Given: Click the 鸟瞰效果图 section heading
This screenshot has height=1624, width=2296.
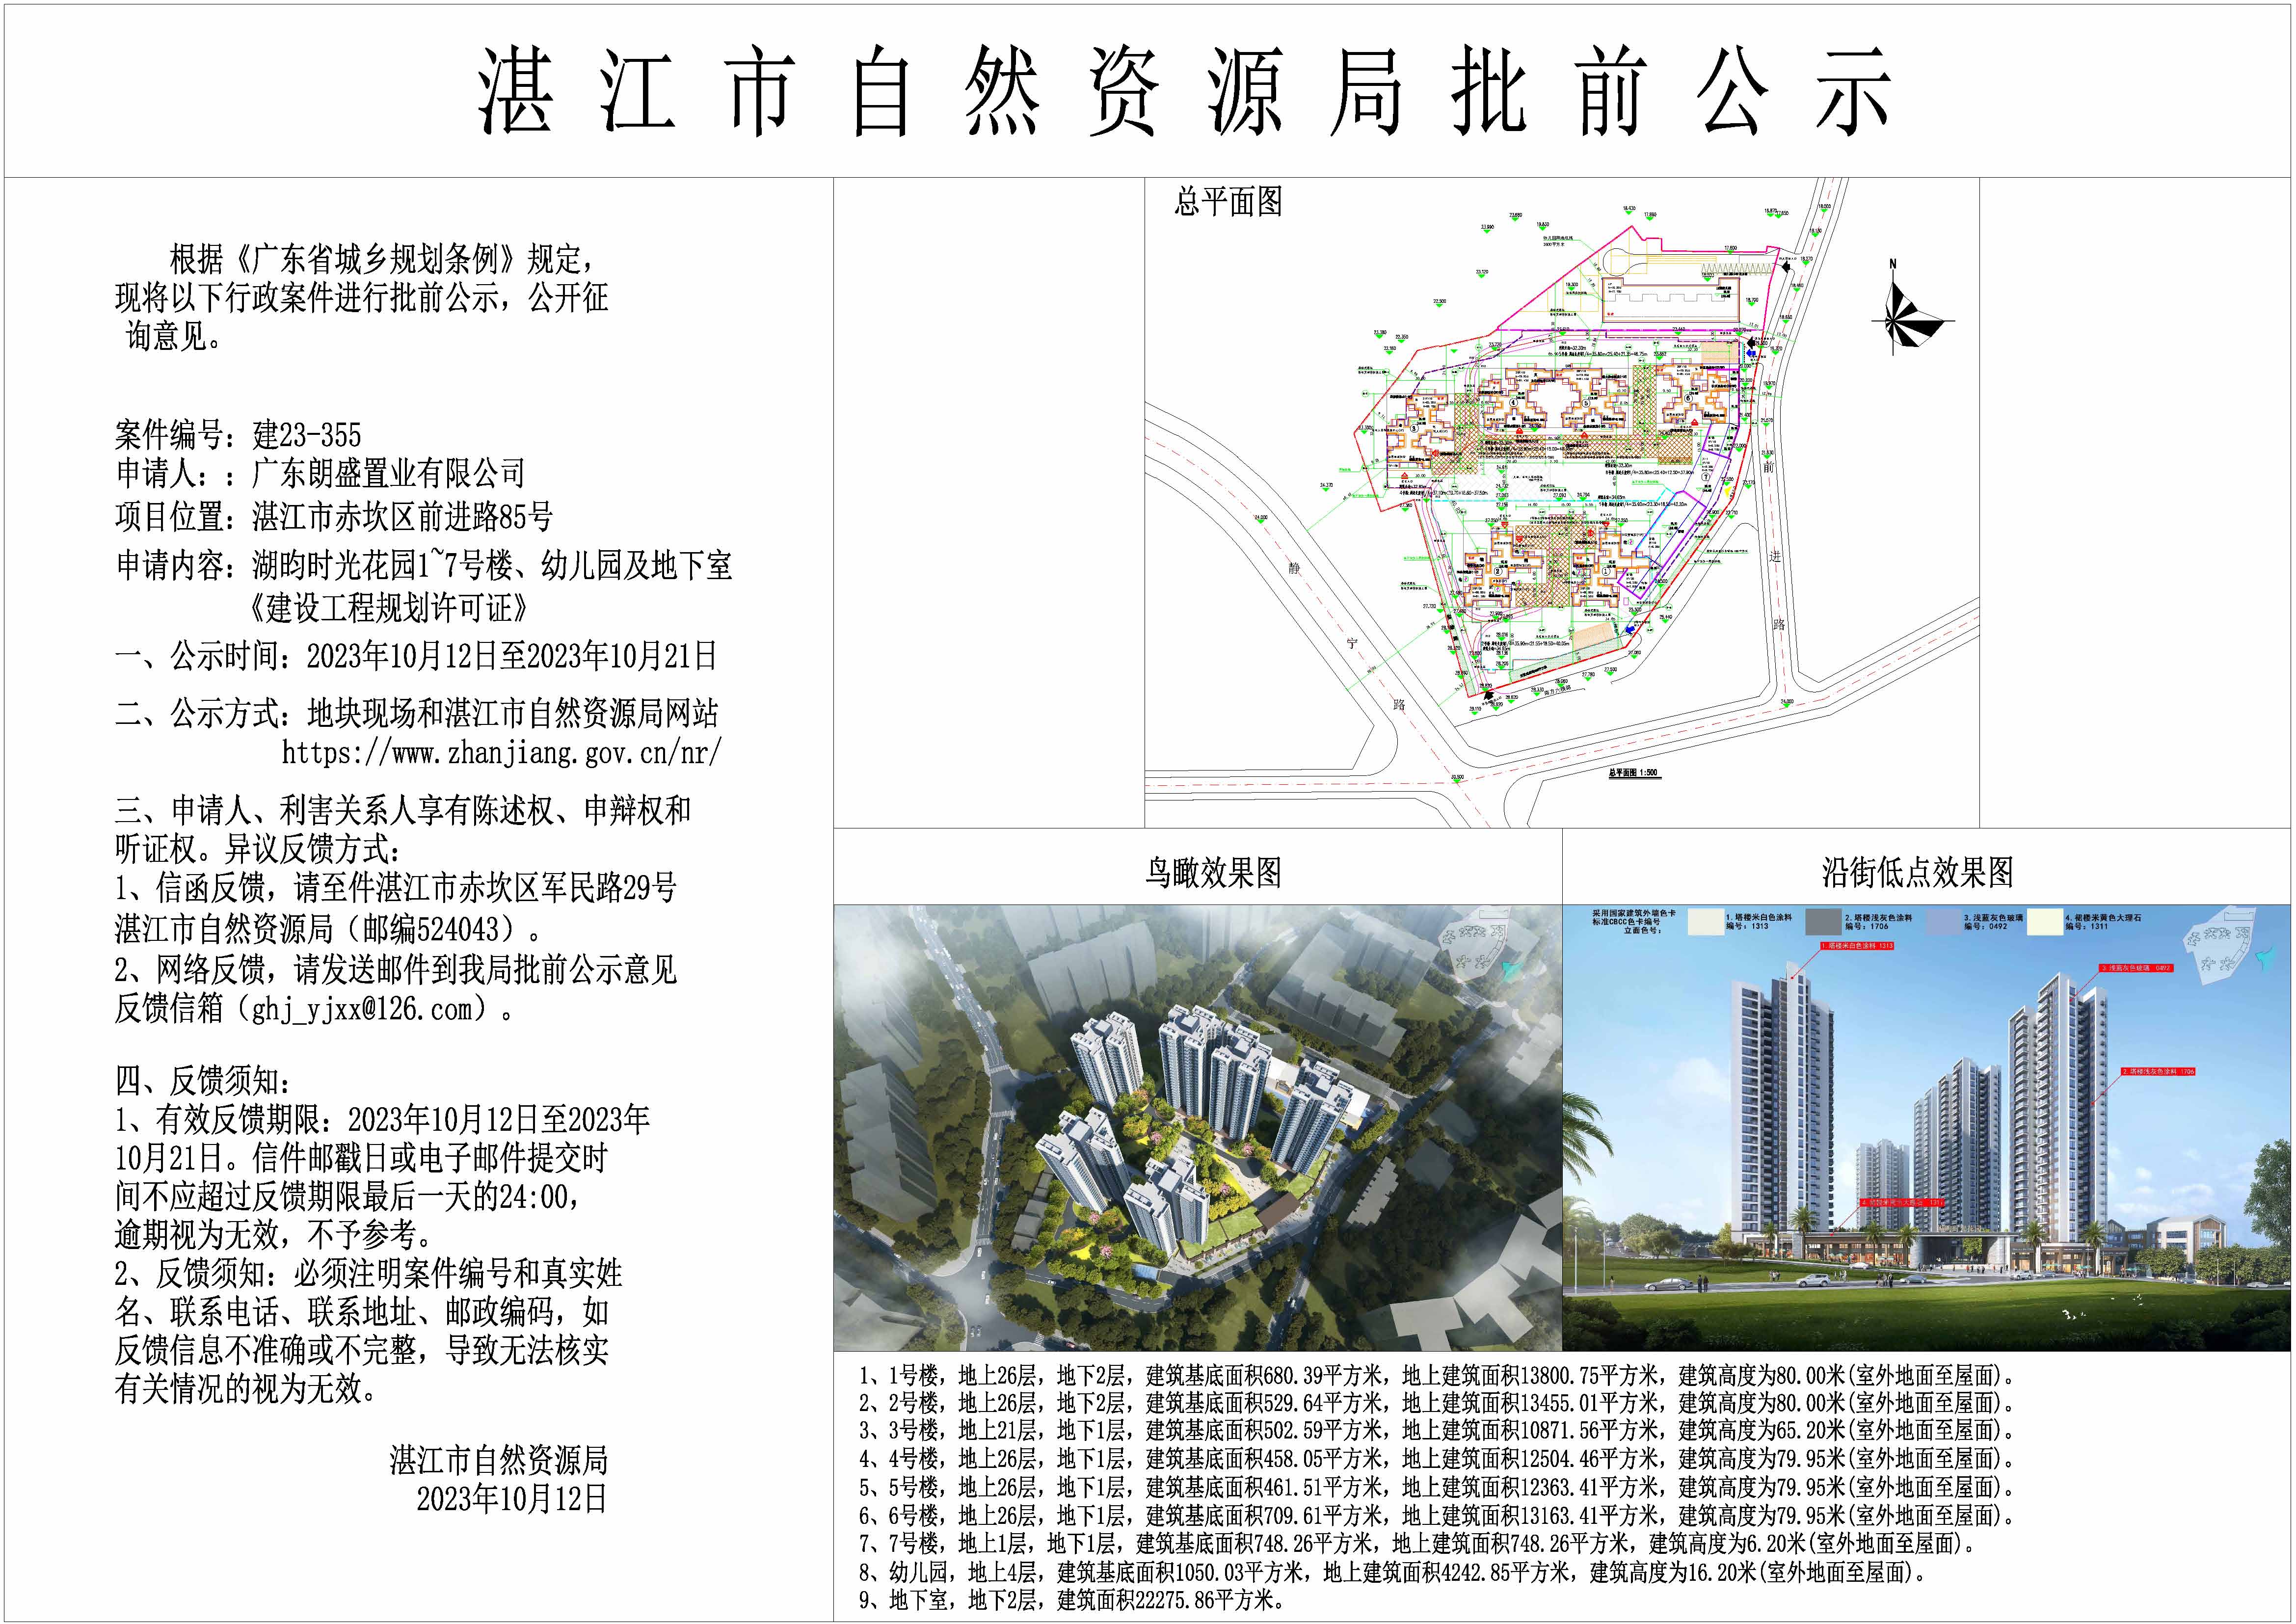Looking at the screenshot, I should [1213, 873].
